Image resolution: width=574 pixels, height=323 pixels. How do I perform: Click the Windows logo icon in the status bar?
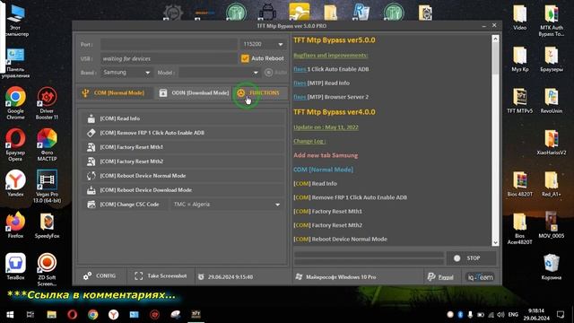pyautogui.click(x=299, y=277)
